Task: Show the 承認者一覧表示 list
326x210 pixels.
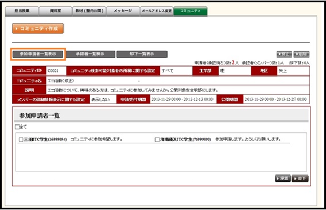Action: point(90,54)
